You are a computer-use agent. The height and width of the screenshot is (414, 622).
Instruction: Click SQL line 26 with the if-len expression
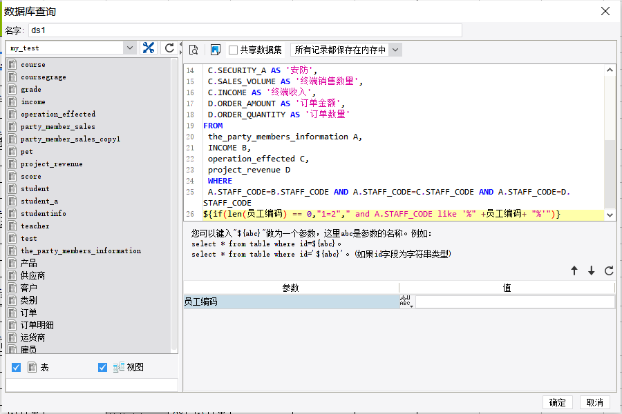tap(381, 215)
